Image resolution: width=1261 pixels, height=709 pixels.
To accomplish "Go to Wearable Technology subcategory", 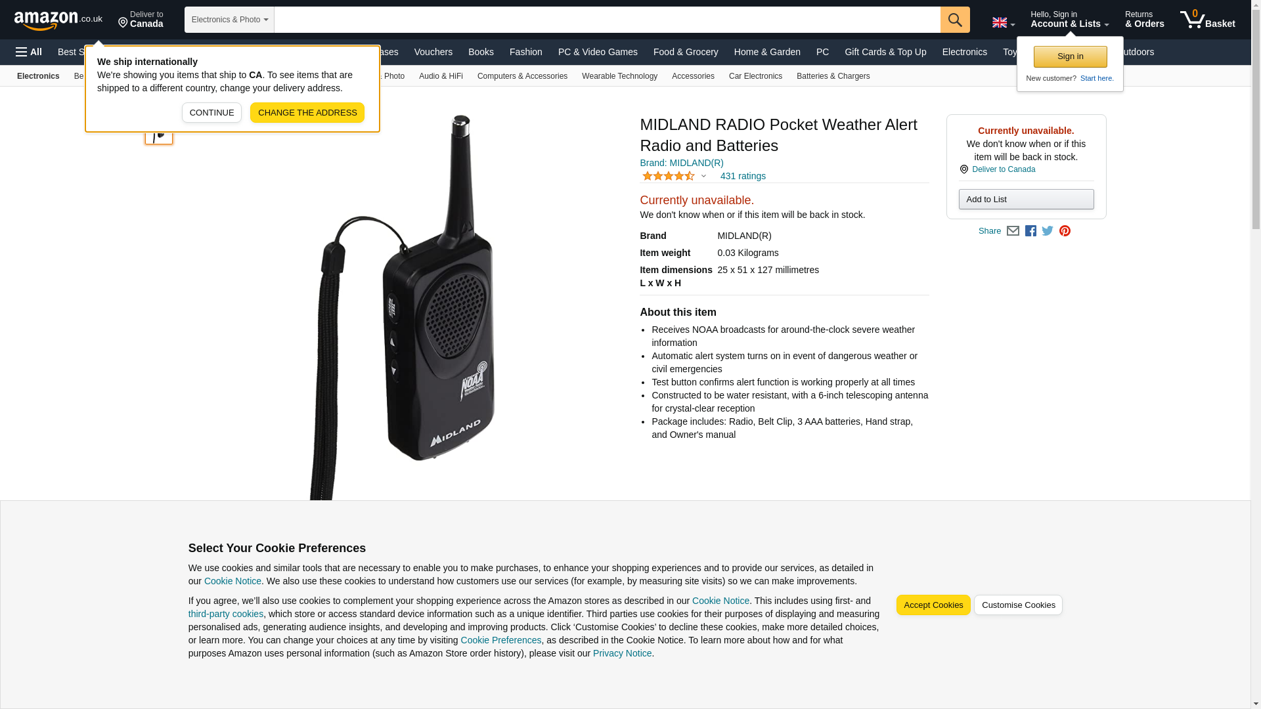I will pyautogui.click(x=619, y=76).
